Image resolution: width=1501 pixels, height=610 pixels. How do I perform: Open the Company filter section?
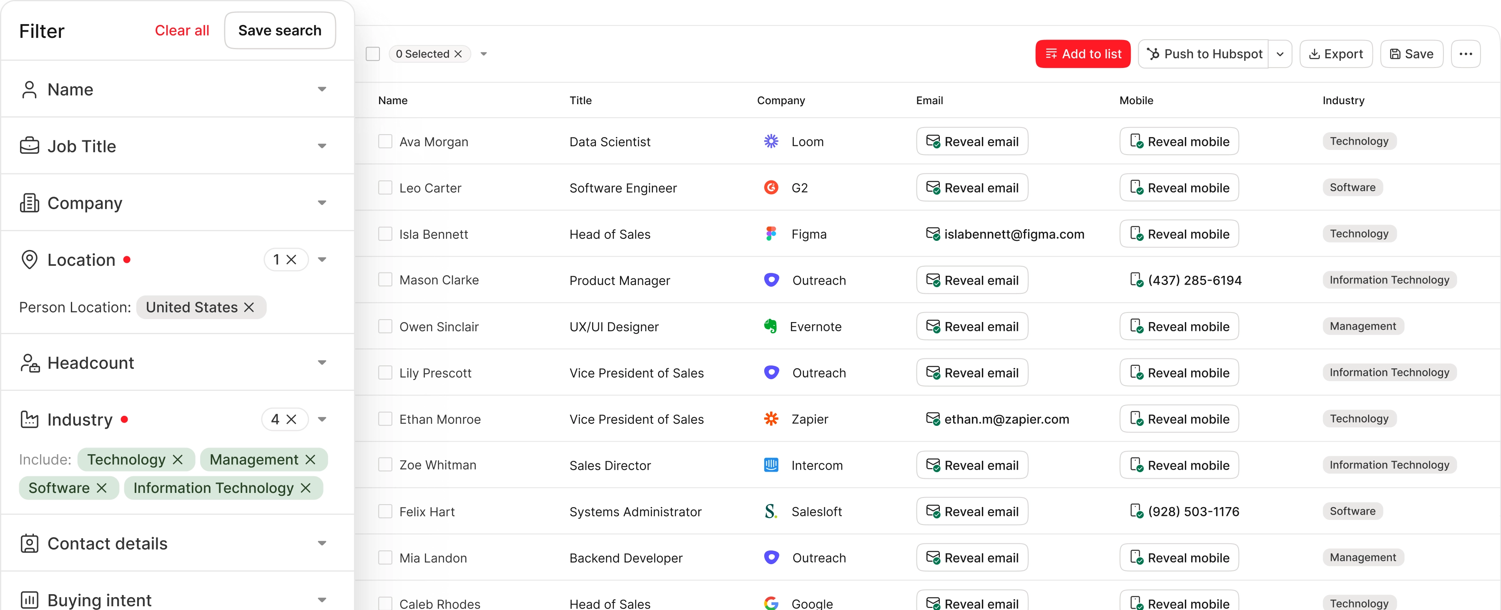tap(321, 203)
